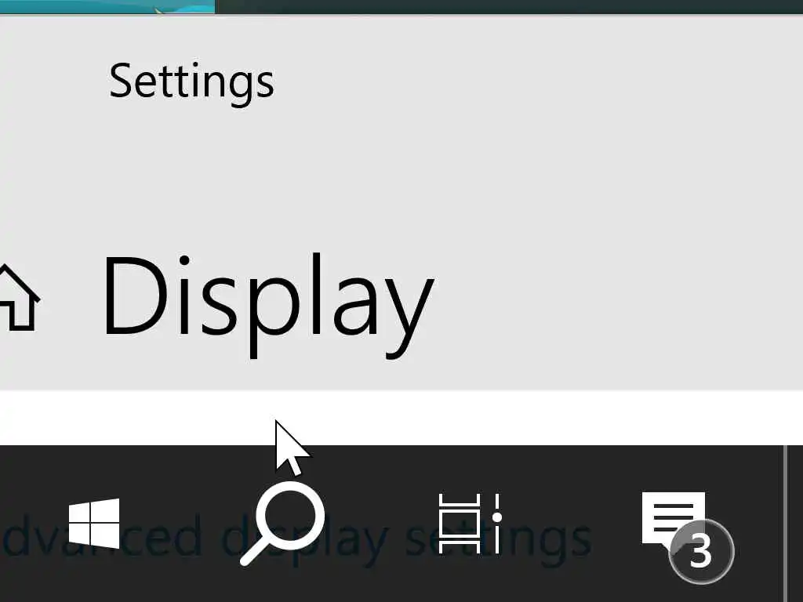Screen dimensions: 803x602
Task: Click the notification badge showing 3
Action: [x=701, y=551]
